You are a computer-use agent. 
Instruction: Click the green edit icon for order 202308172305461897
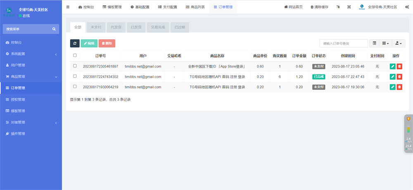pos(392,66)
